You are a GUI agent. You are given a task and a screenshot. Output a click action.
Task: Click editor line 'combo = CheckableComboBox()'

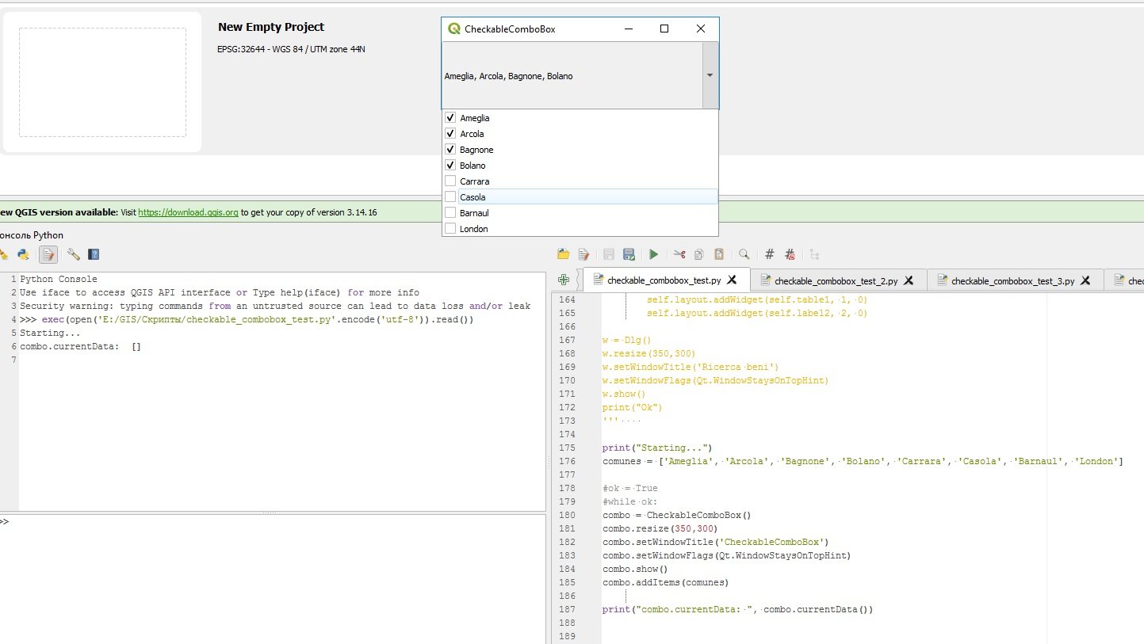pos(676,515)
